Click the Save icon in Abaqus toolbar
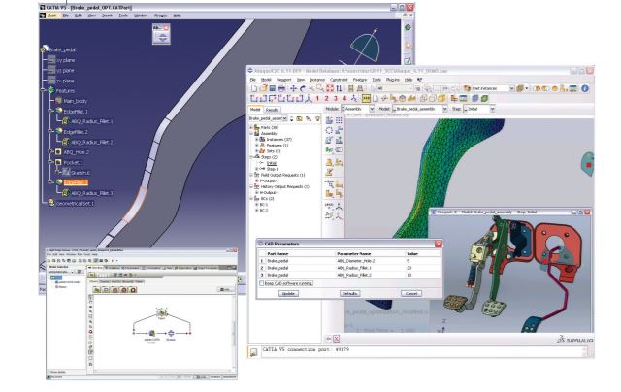The width and height of the screenshot is (621, 392). pos(272,88)
